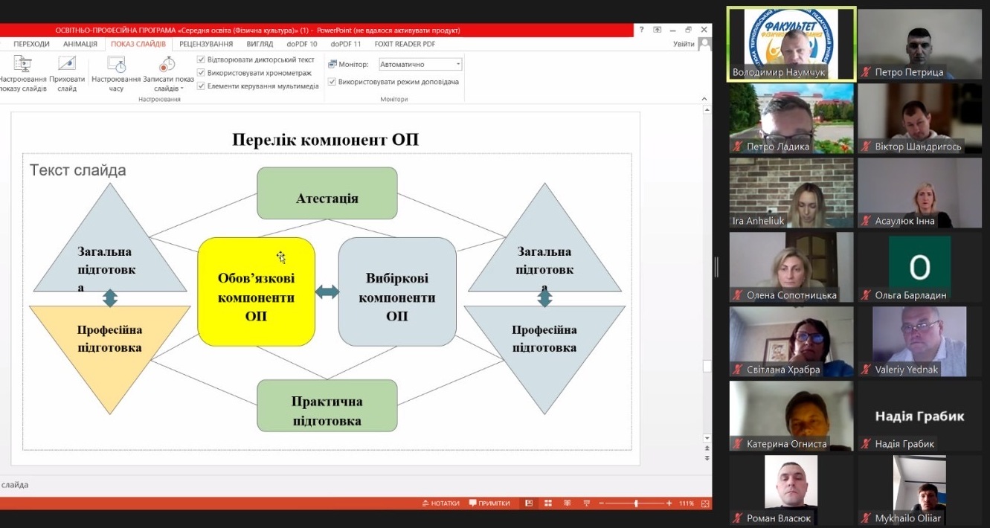The height and width of the screenshot is (528, 990).
Task: Switch to Slide Sorter view in status bar
Action: tap(548, 503)
